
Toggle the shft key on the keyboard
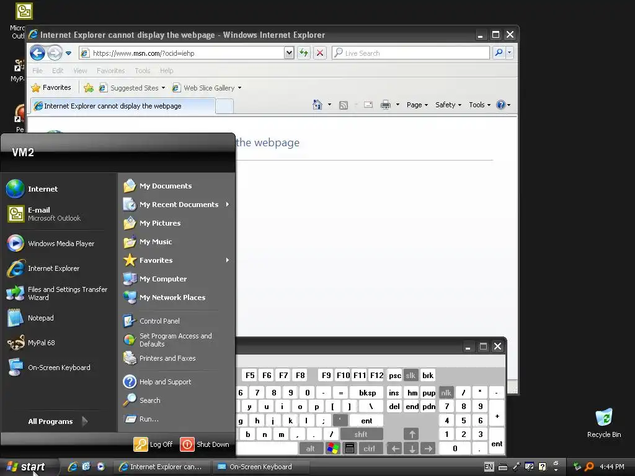click(361, 434)
